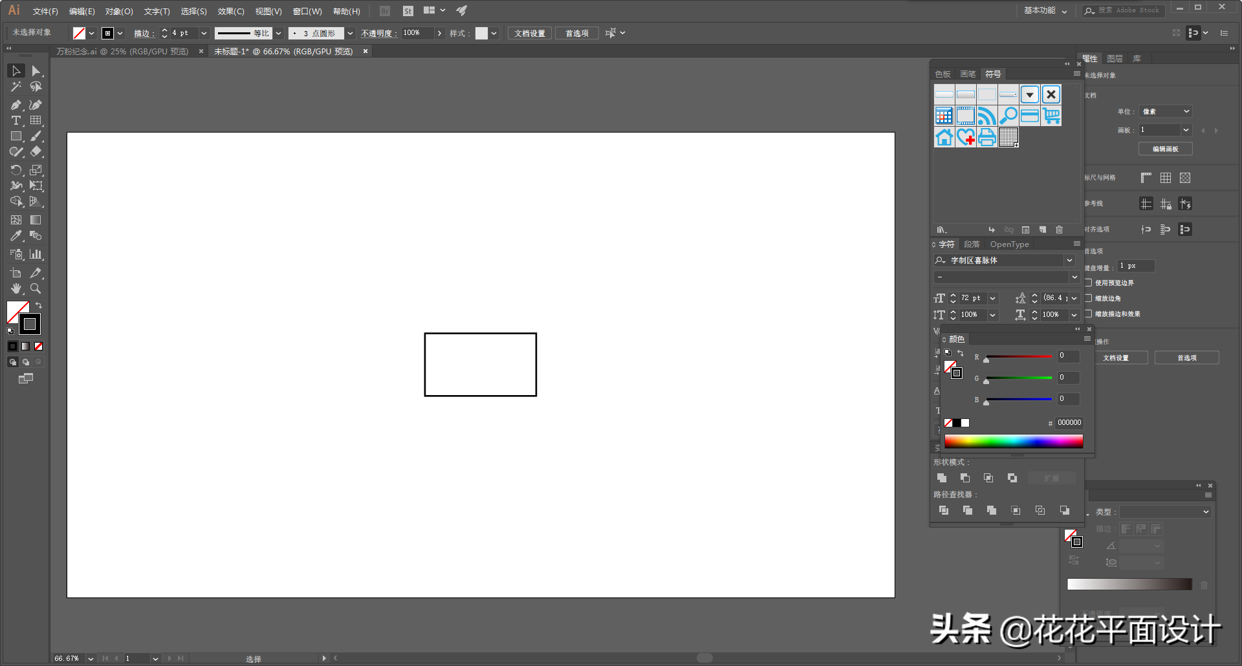Open font size 72 pt dropdown
1242x666 pixels.
[992, 298]
